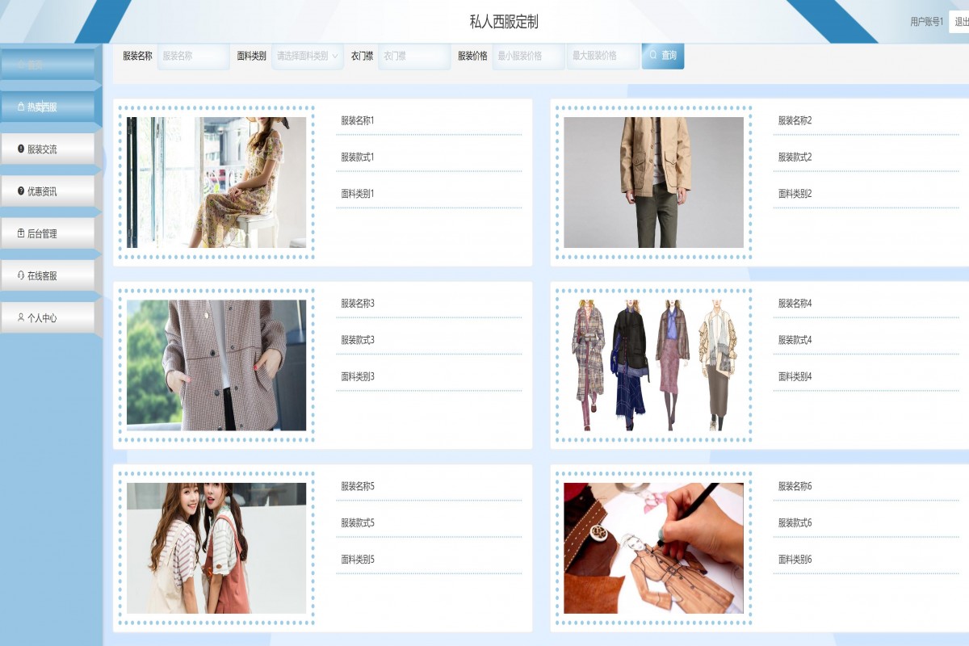
Task: Click the icon beside 优惠资讯
Action: [x=21, y=191]
